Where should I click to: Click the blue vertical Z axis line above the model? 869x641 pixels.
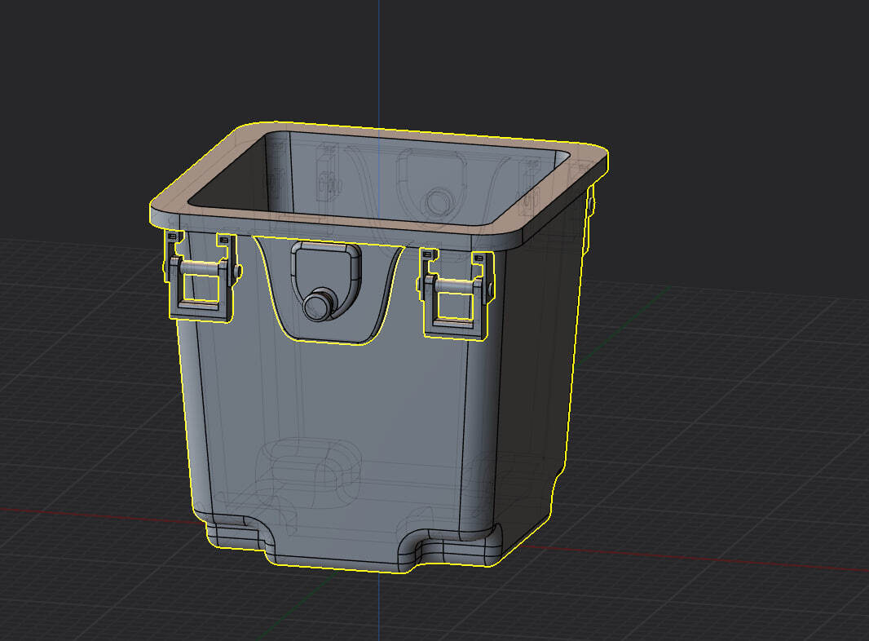[379, 57]
